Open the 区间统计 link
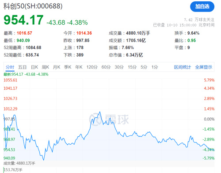 coord(183,67)
